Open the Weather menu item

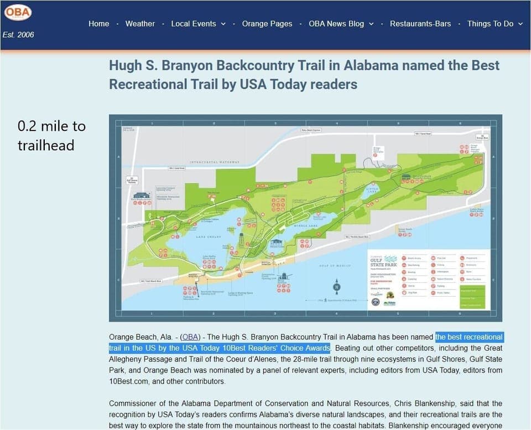(140, 24)
